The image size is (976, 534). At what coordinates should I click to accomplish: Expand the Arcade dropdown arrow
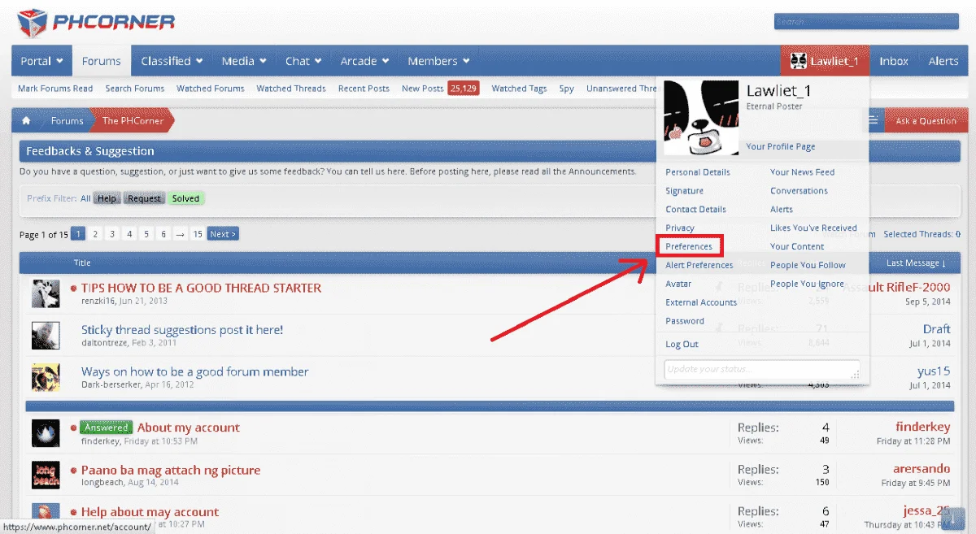(x=385, y=61)
